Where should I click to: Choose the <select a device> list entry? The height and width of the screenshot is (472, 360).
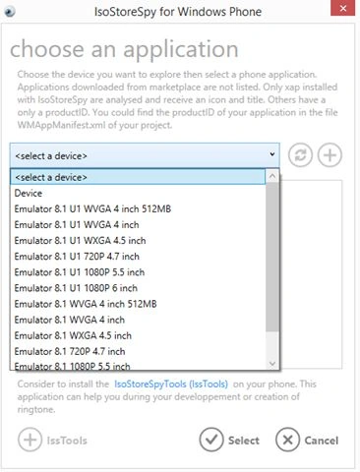click(x=138, y=177)
